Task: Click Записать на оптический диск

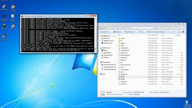Action: click(155, 32)
